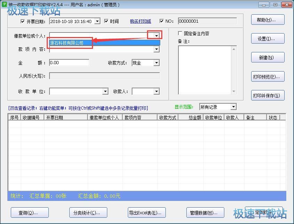Expand the 收款单位 dropdown
294x224 pixels.
point(105,91)
